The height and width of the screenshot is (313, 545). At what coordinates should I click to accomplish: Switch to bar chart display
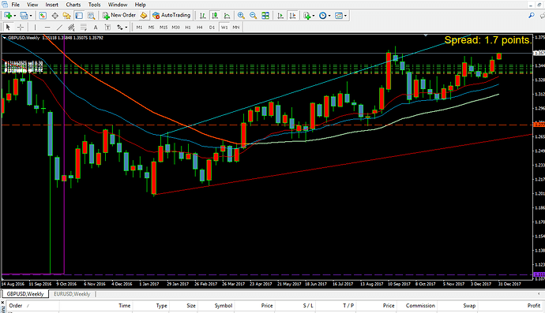[203, 16]
